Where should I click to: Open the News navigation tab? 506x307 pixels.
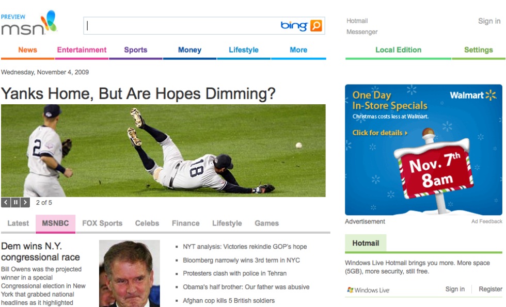pos(27,50)
